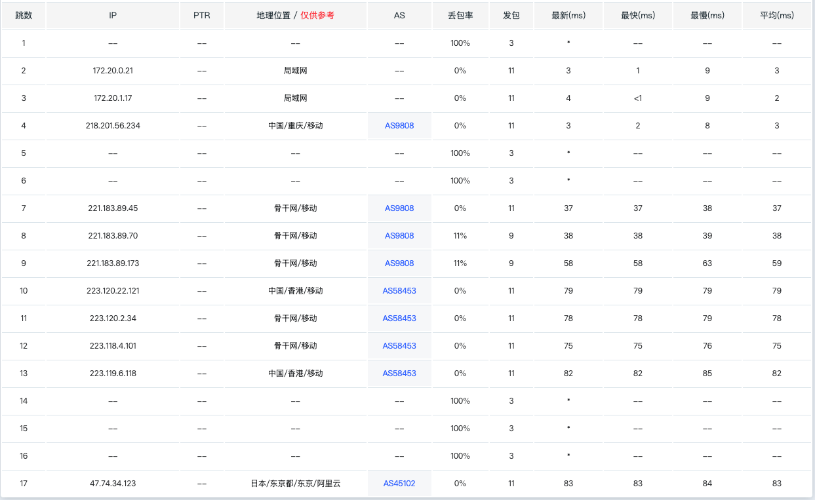Viewport: 815px width, 500px height.
Task: Click hop number 17 cell
Action: (24, 484)
